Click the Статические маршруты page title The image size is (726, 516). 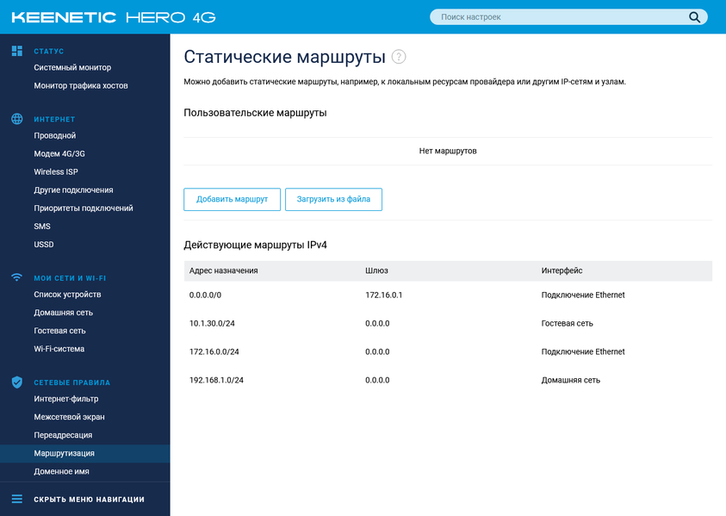coord(284,57)
